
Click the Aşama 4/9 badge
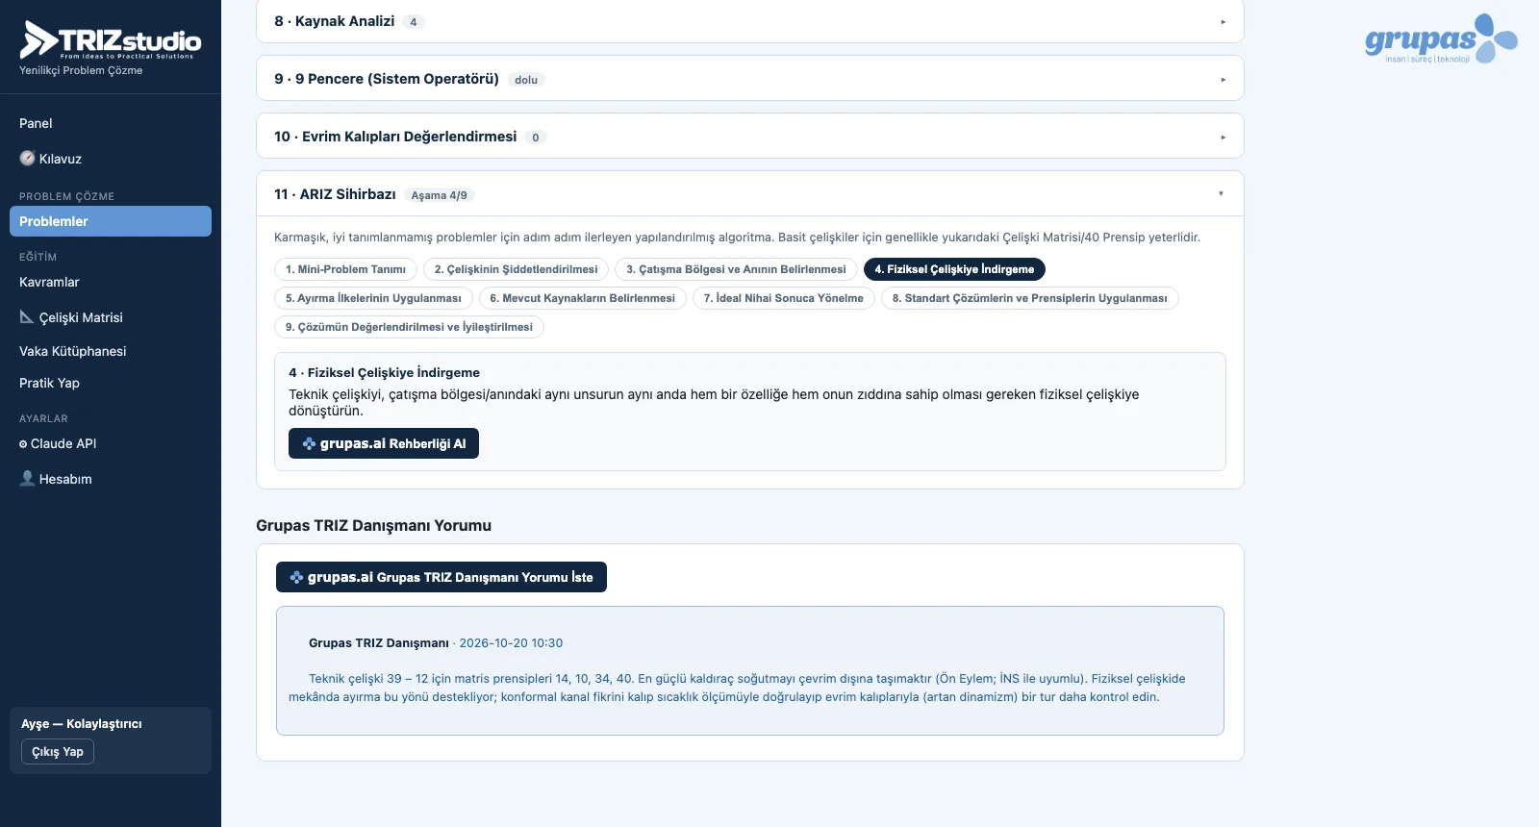(439, 195)
